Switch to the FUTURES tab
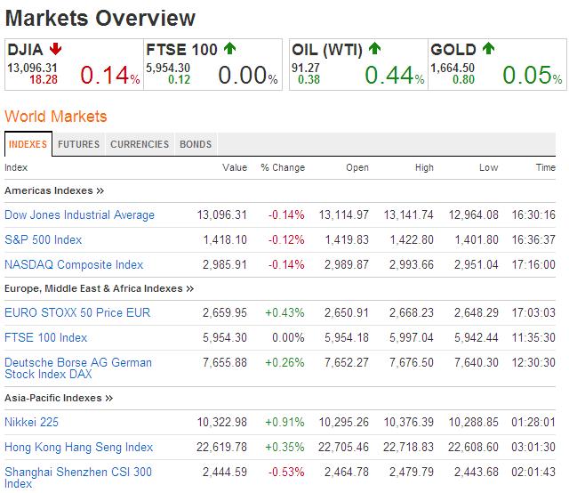 click(79, 144)
